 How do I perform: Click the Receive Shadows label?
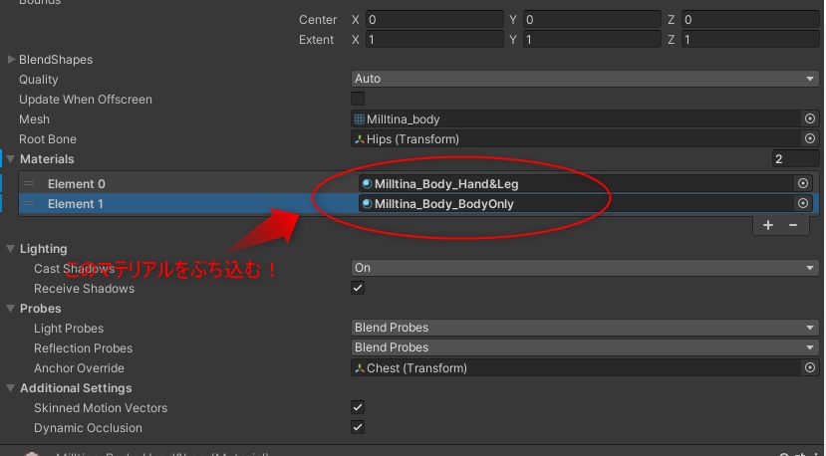coord(85,289)
